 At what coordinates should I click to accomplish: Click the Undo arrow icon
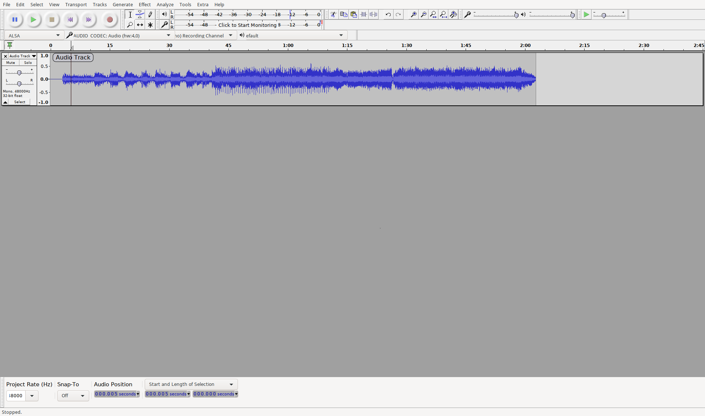(388, 15)
